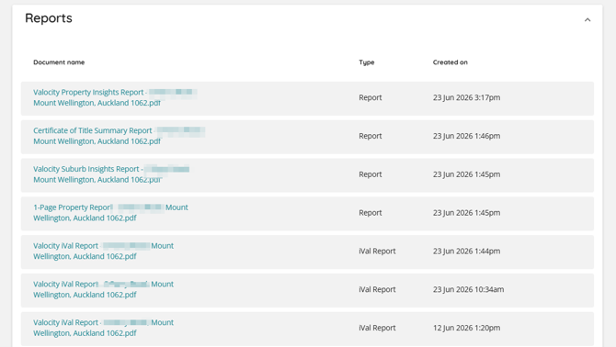616x347 pixels.
Task: Open the iVal Report created at 10:34am
Action: point(103,289)
